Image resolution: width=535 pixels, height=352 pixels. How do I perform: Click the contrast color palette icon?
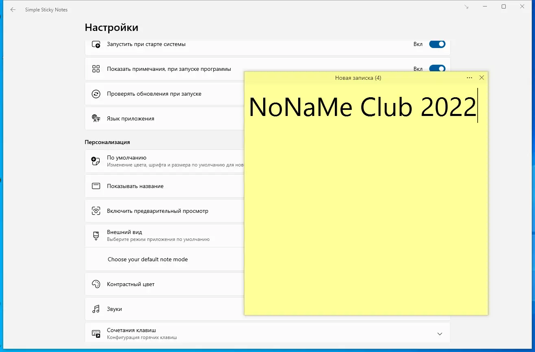click(96, 284)
